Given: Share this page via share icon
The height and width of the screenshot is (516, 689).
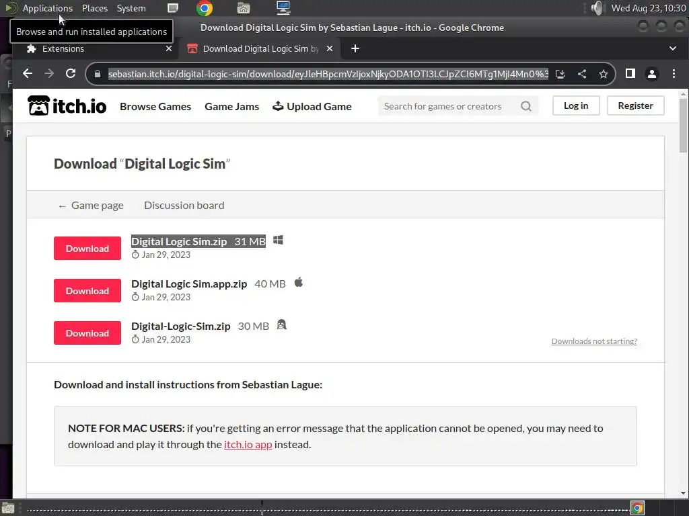Looking at the screenshot, I should point(582,74).
